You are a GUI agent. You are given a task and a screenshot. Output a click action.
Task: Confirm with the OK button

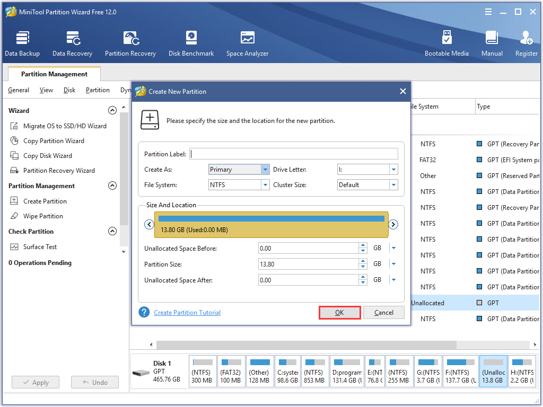click(339, 313)
